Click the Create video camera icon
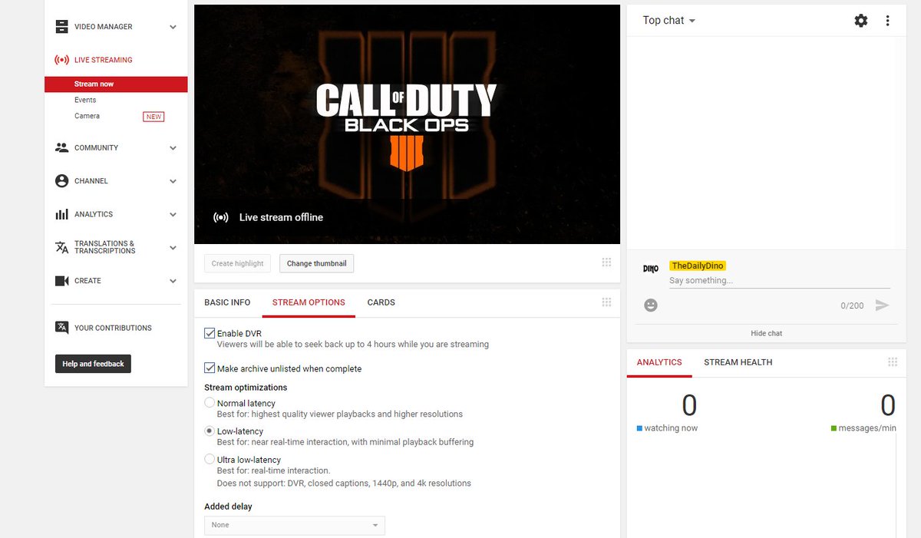 tap(62, 281)
